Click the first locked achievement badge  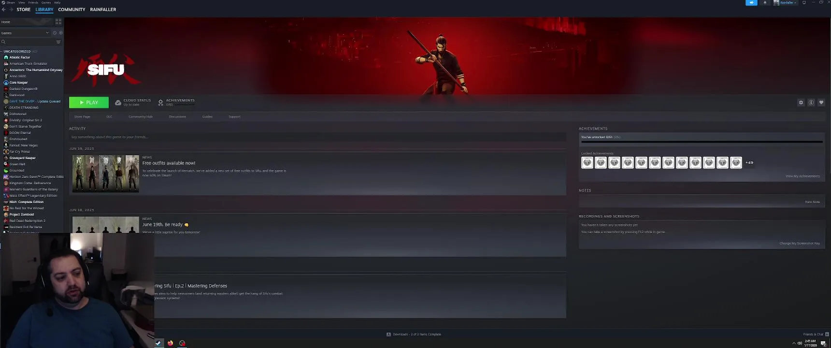coord(587,163)
